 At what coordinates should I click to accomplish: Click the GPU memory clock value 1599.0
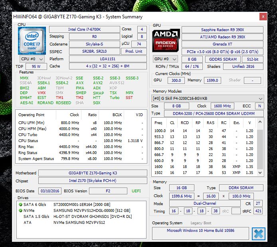[x=212, y=80]
